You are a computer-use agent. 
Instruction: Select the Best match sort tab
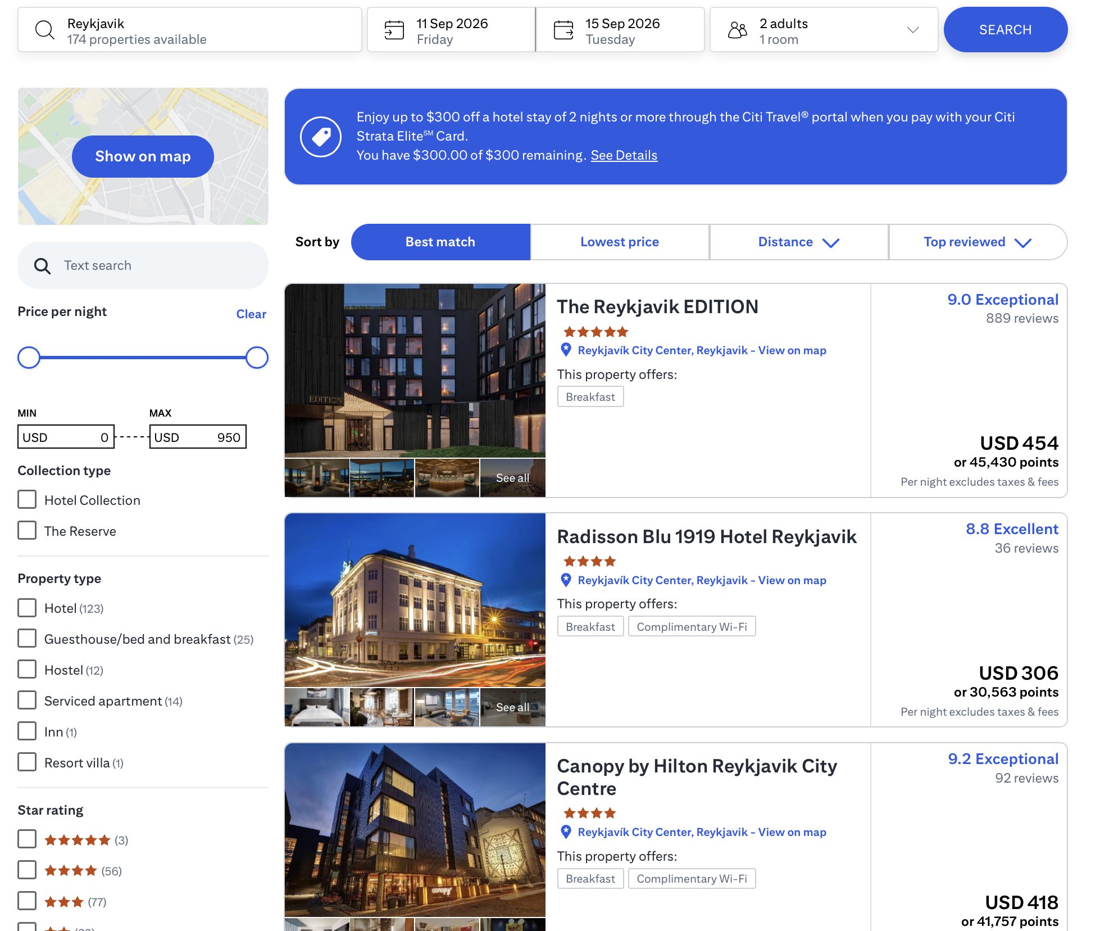coord(440,242)
